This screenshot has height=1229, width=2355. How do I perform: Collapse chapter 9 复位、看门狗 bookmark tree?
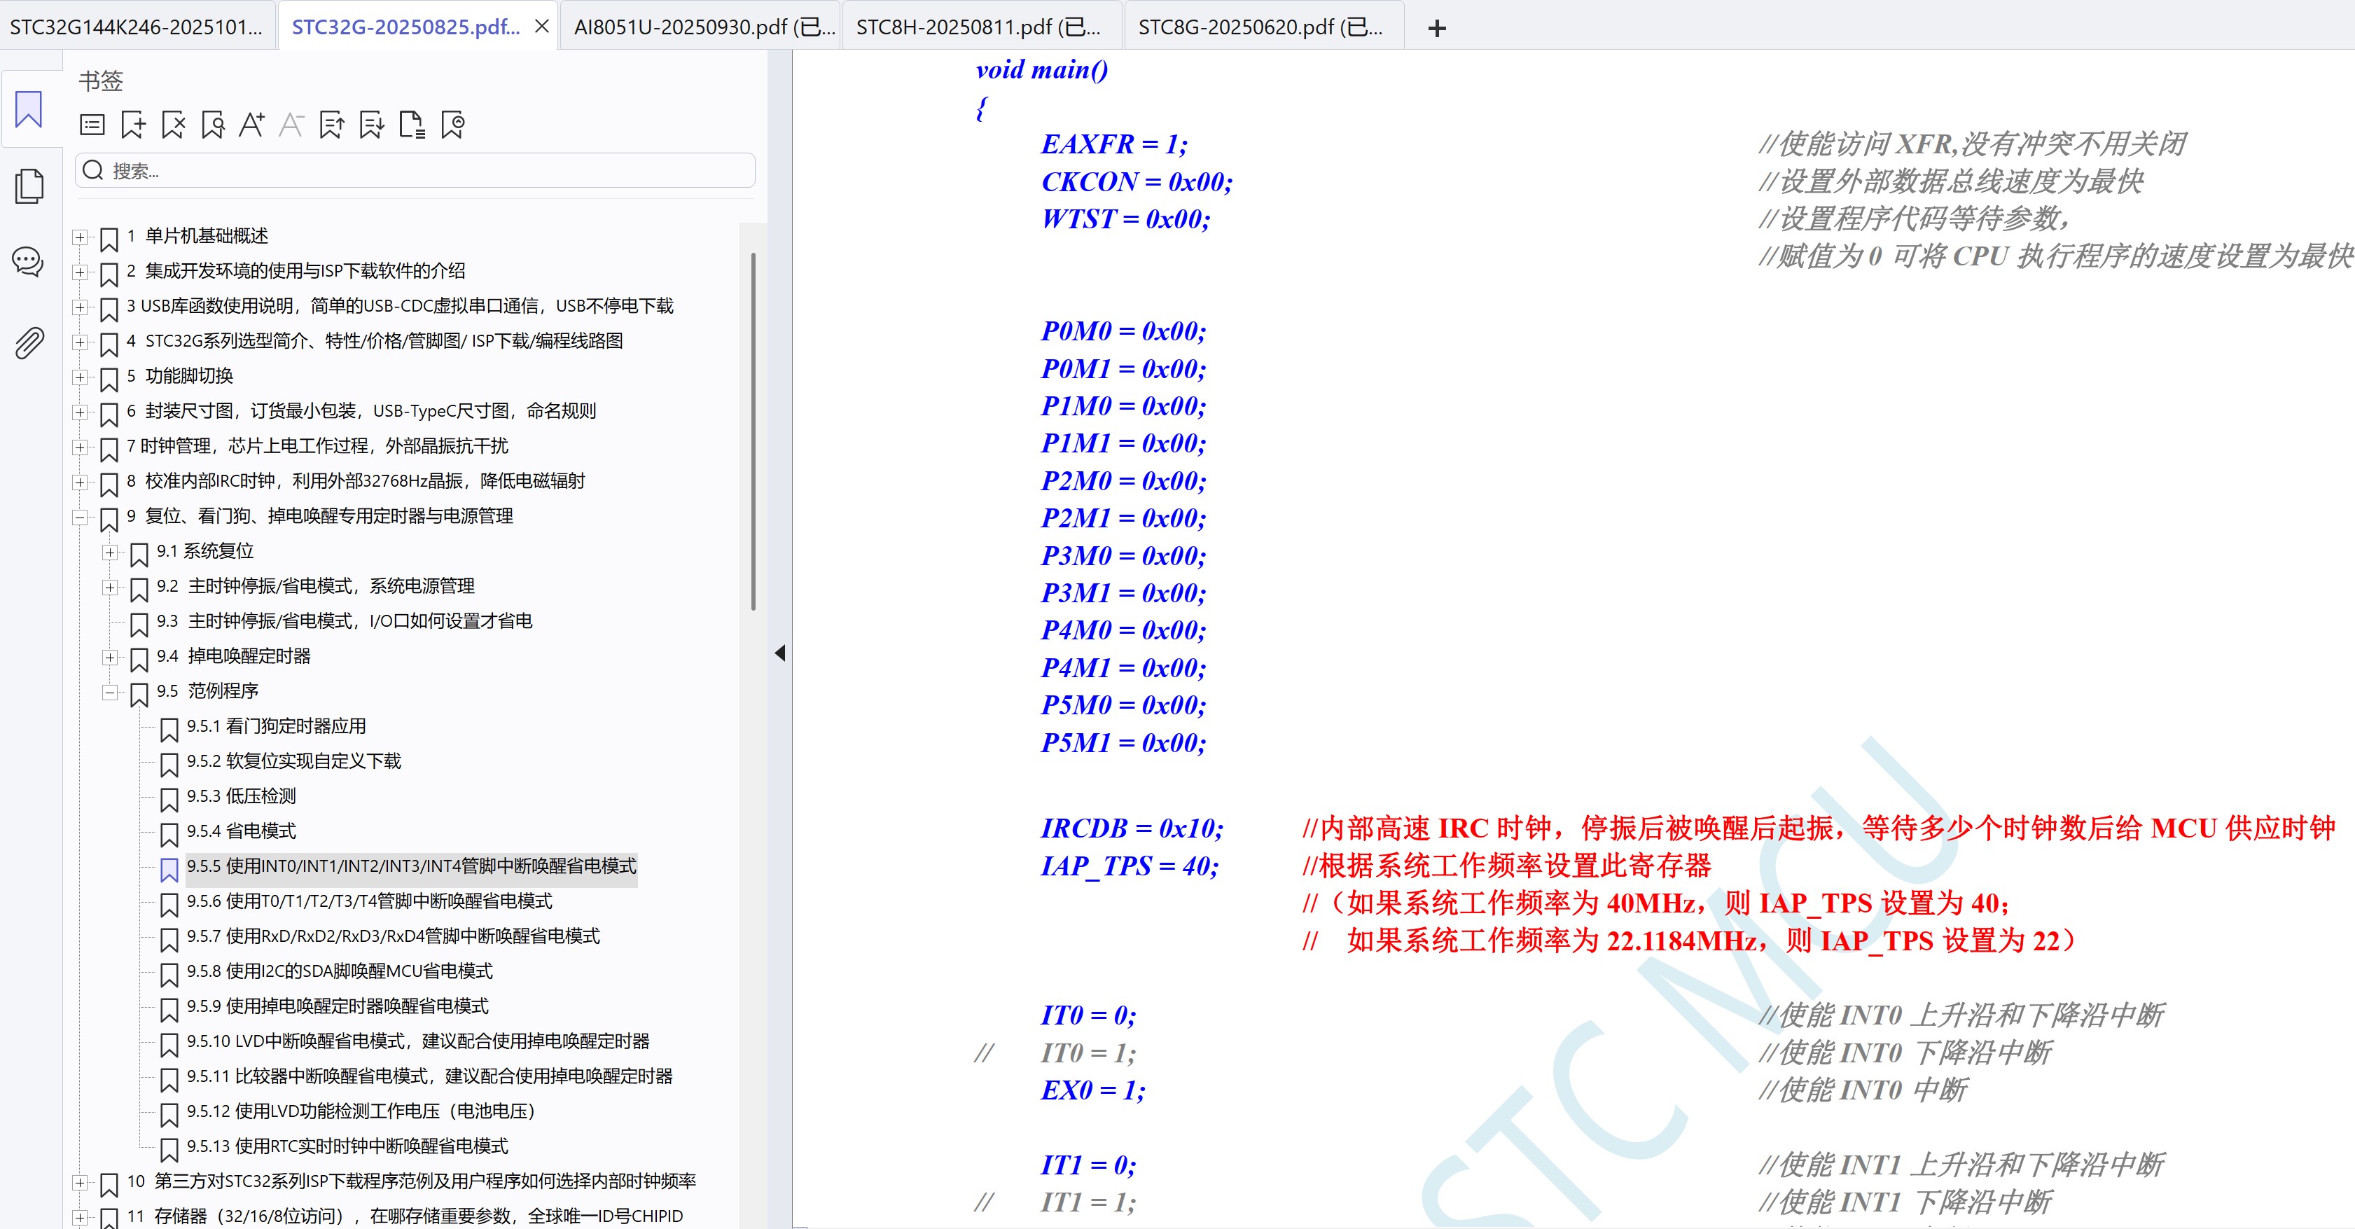81,517
